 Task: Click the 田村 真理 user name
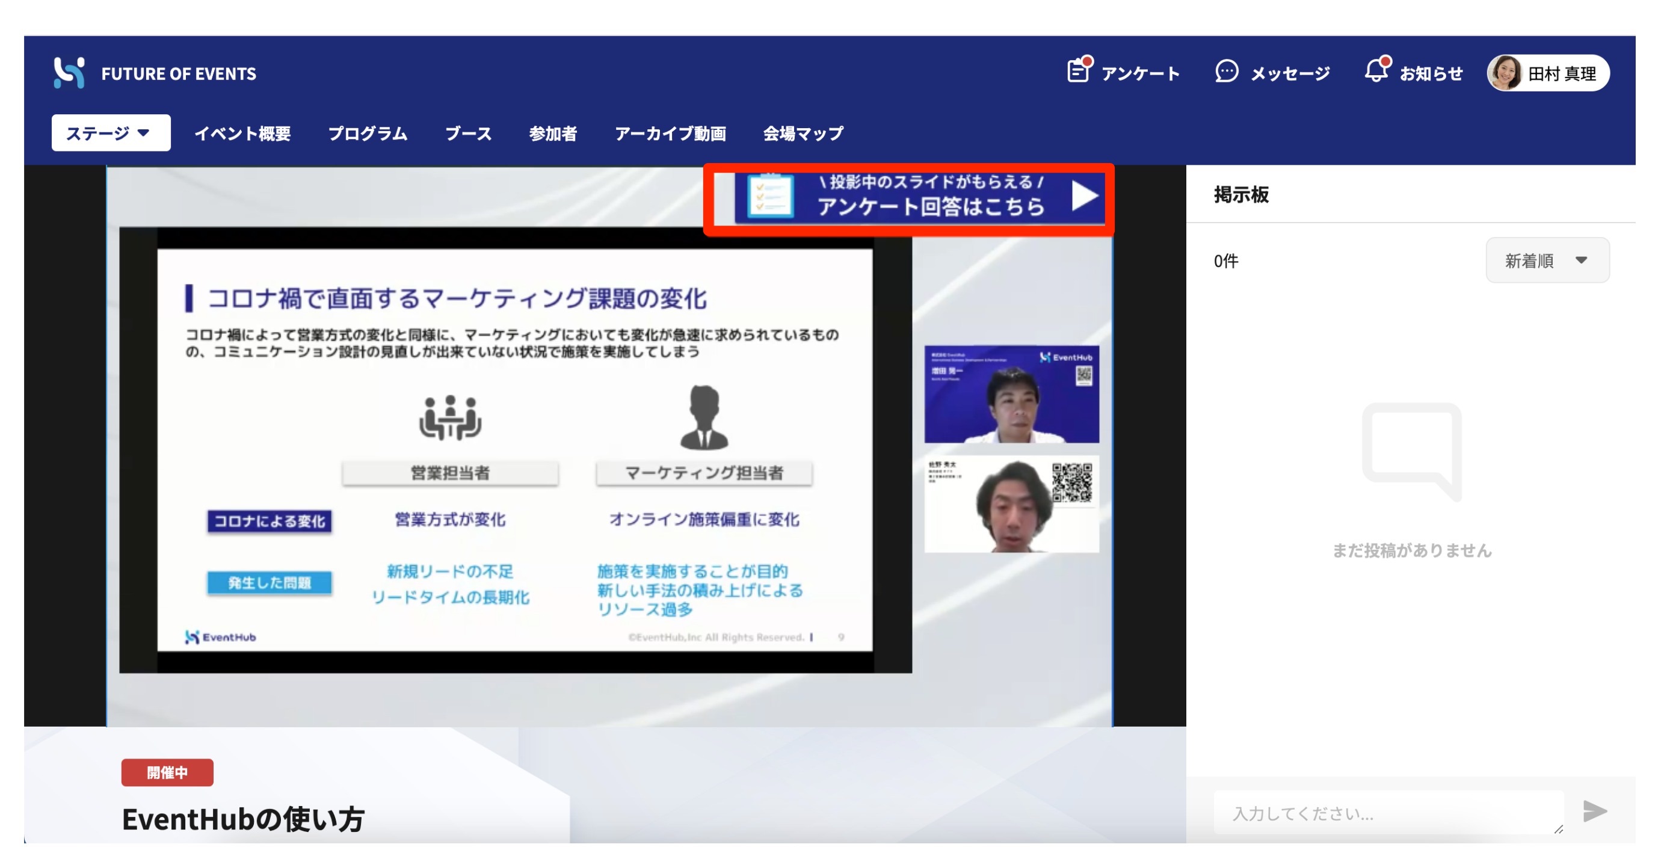coord(1561,74)
